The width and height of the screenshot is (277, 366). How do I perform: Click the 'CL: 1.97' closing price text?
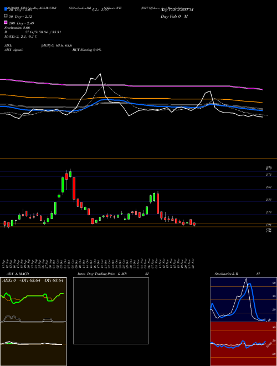tap(101, 10)
